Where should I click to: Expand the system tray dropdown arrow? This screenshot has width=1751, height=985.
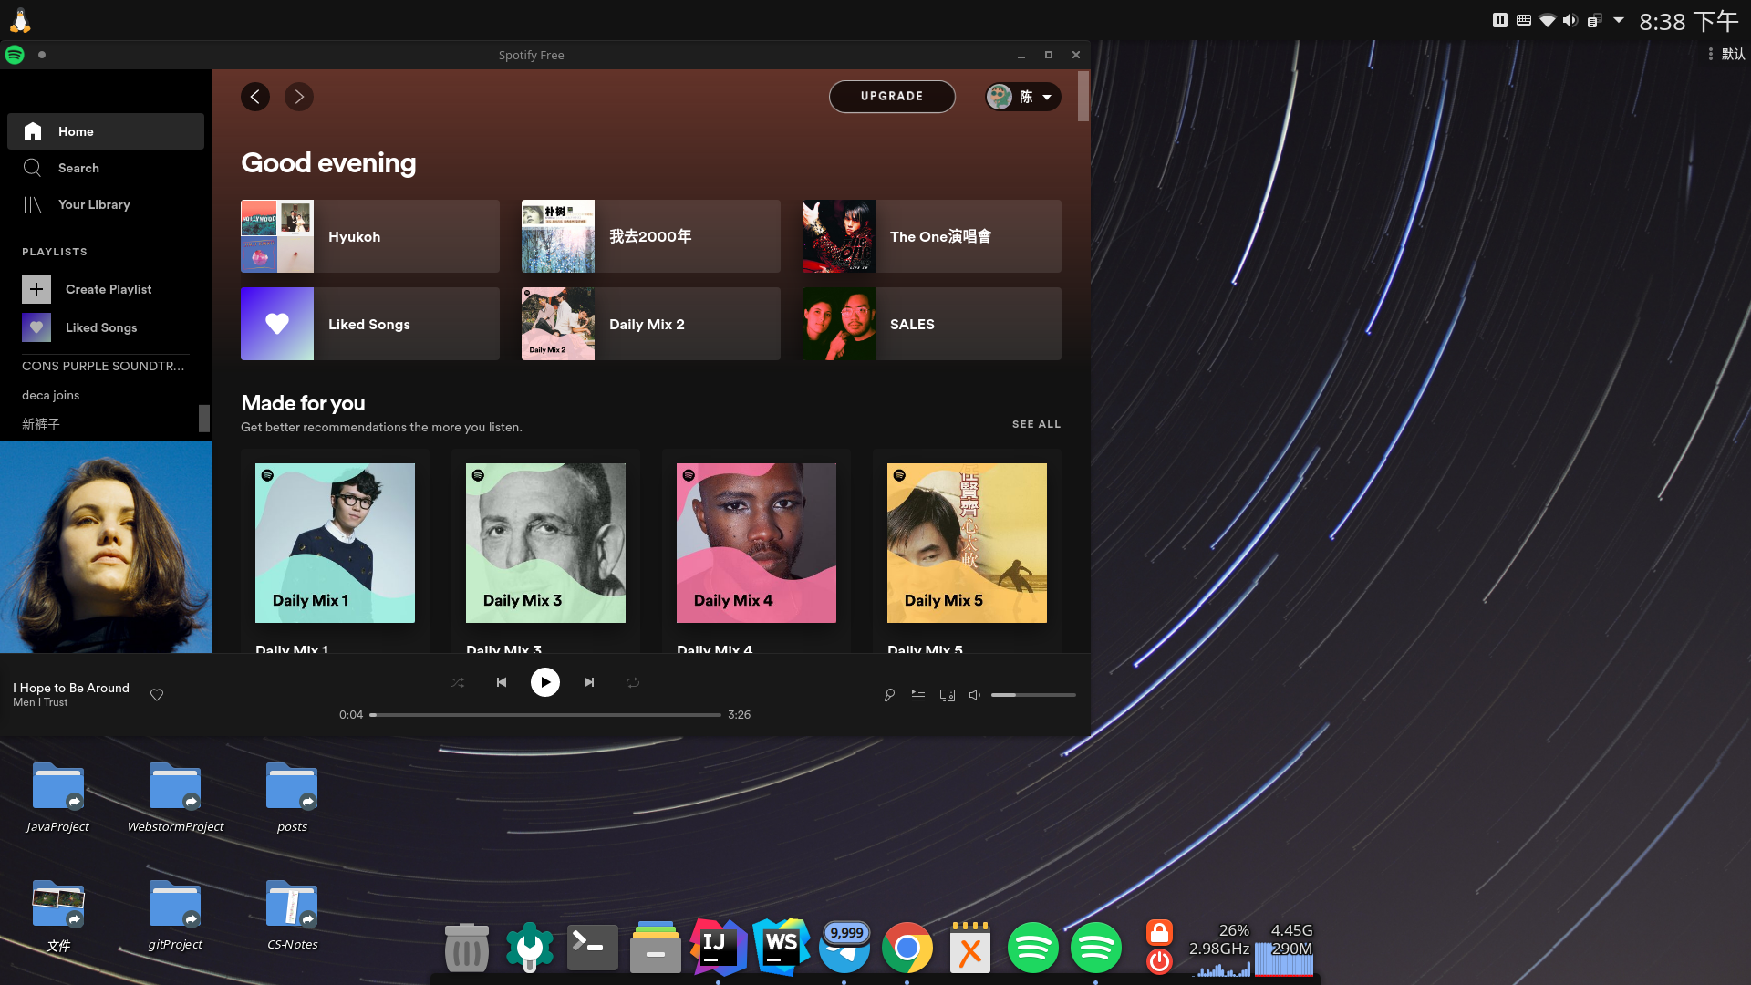click(x=1619, y=19)
